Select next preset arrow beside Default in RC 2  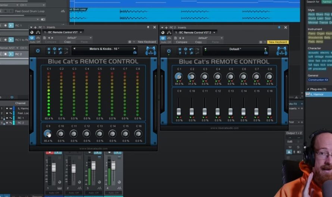pyautogui.click(x=265, y=49)
